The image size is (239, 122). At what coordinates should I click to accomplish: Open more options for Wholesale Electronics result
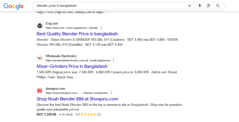point(114,60)
